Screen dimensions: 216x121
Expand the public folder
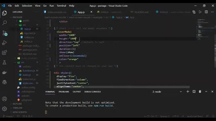pyautogui.click(x=26, y=21)
